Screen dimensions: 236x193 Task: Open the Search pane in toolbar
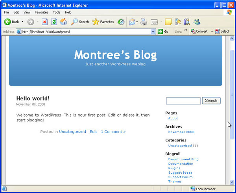click(x=80, y=22)
